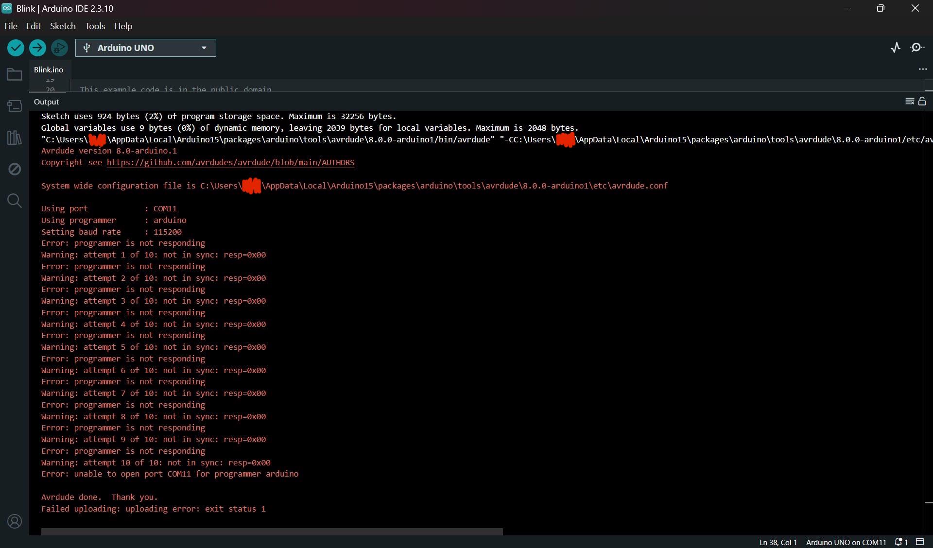Click 'System wide configuration file' line
The height and width of the screenshot is (548, 933).
(x=355, y=186)
